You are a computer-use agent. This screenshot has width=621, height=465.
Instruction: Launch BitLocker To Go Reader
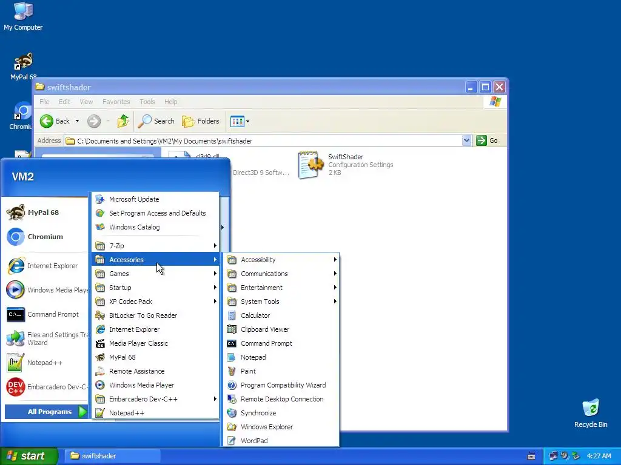point(155,315)
